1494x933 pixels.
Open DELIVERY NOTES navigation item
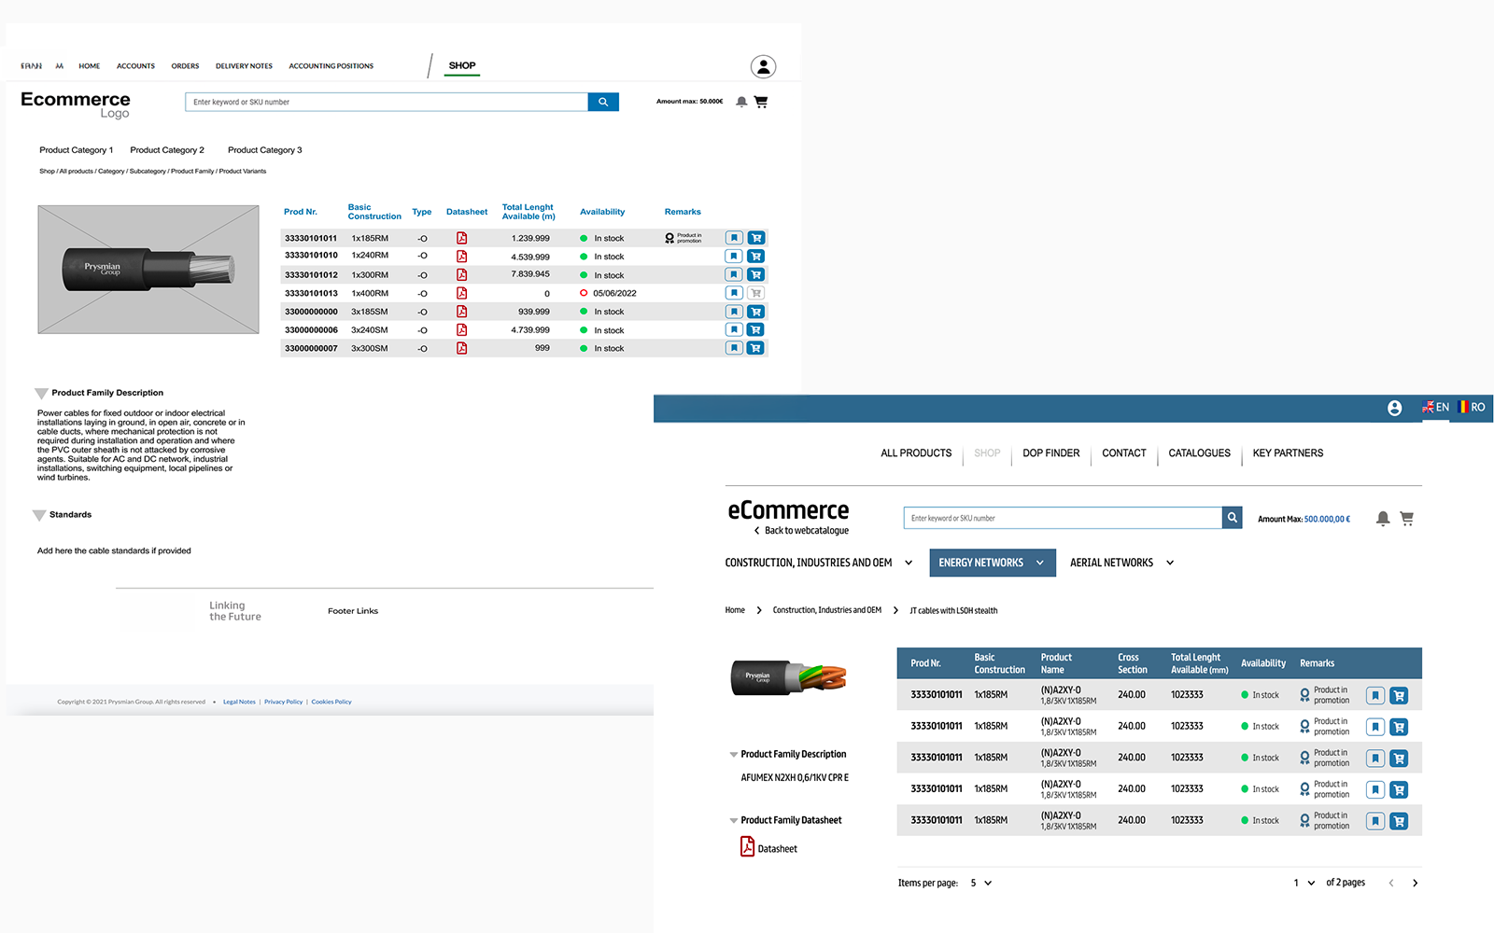(244, 66)
